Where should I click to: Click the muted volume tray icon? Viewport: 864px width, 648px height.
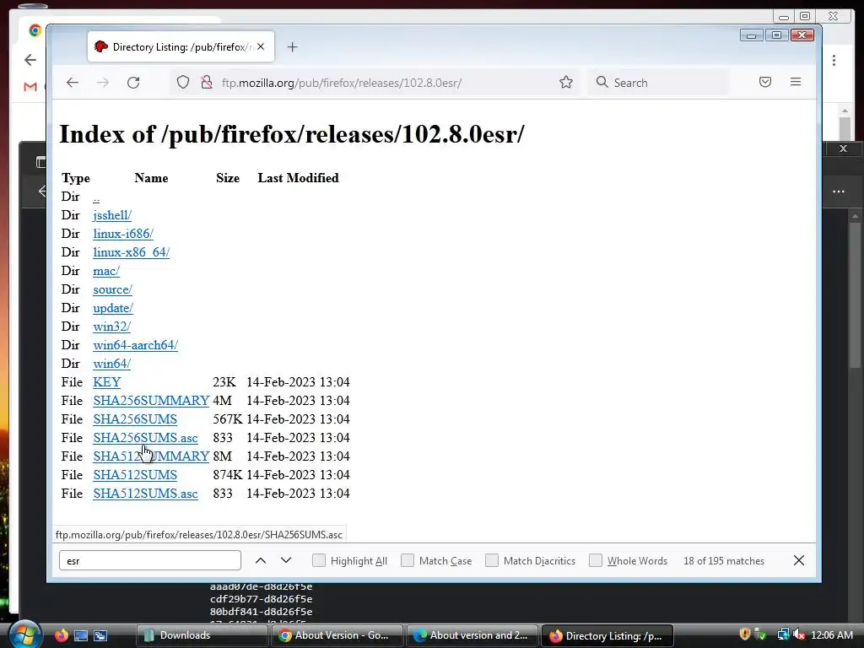799,634
